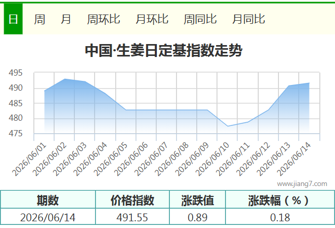Image resolution: width=335 pixels, height=228 pixels.
Task: Click the www.jiang7.com source link
Action: pos(302,183)
